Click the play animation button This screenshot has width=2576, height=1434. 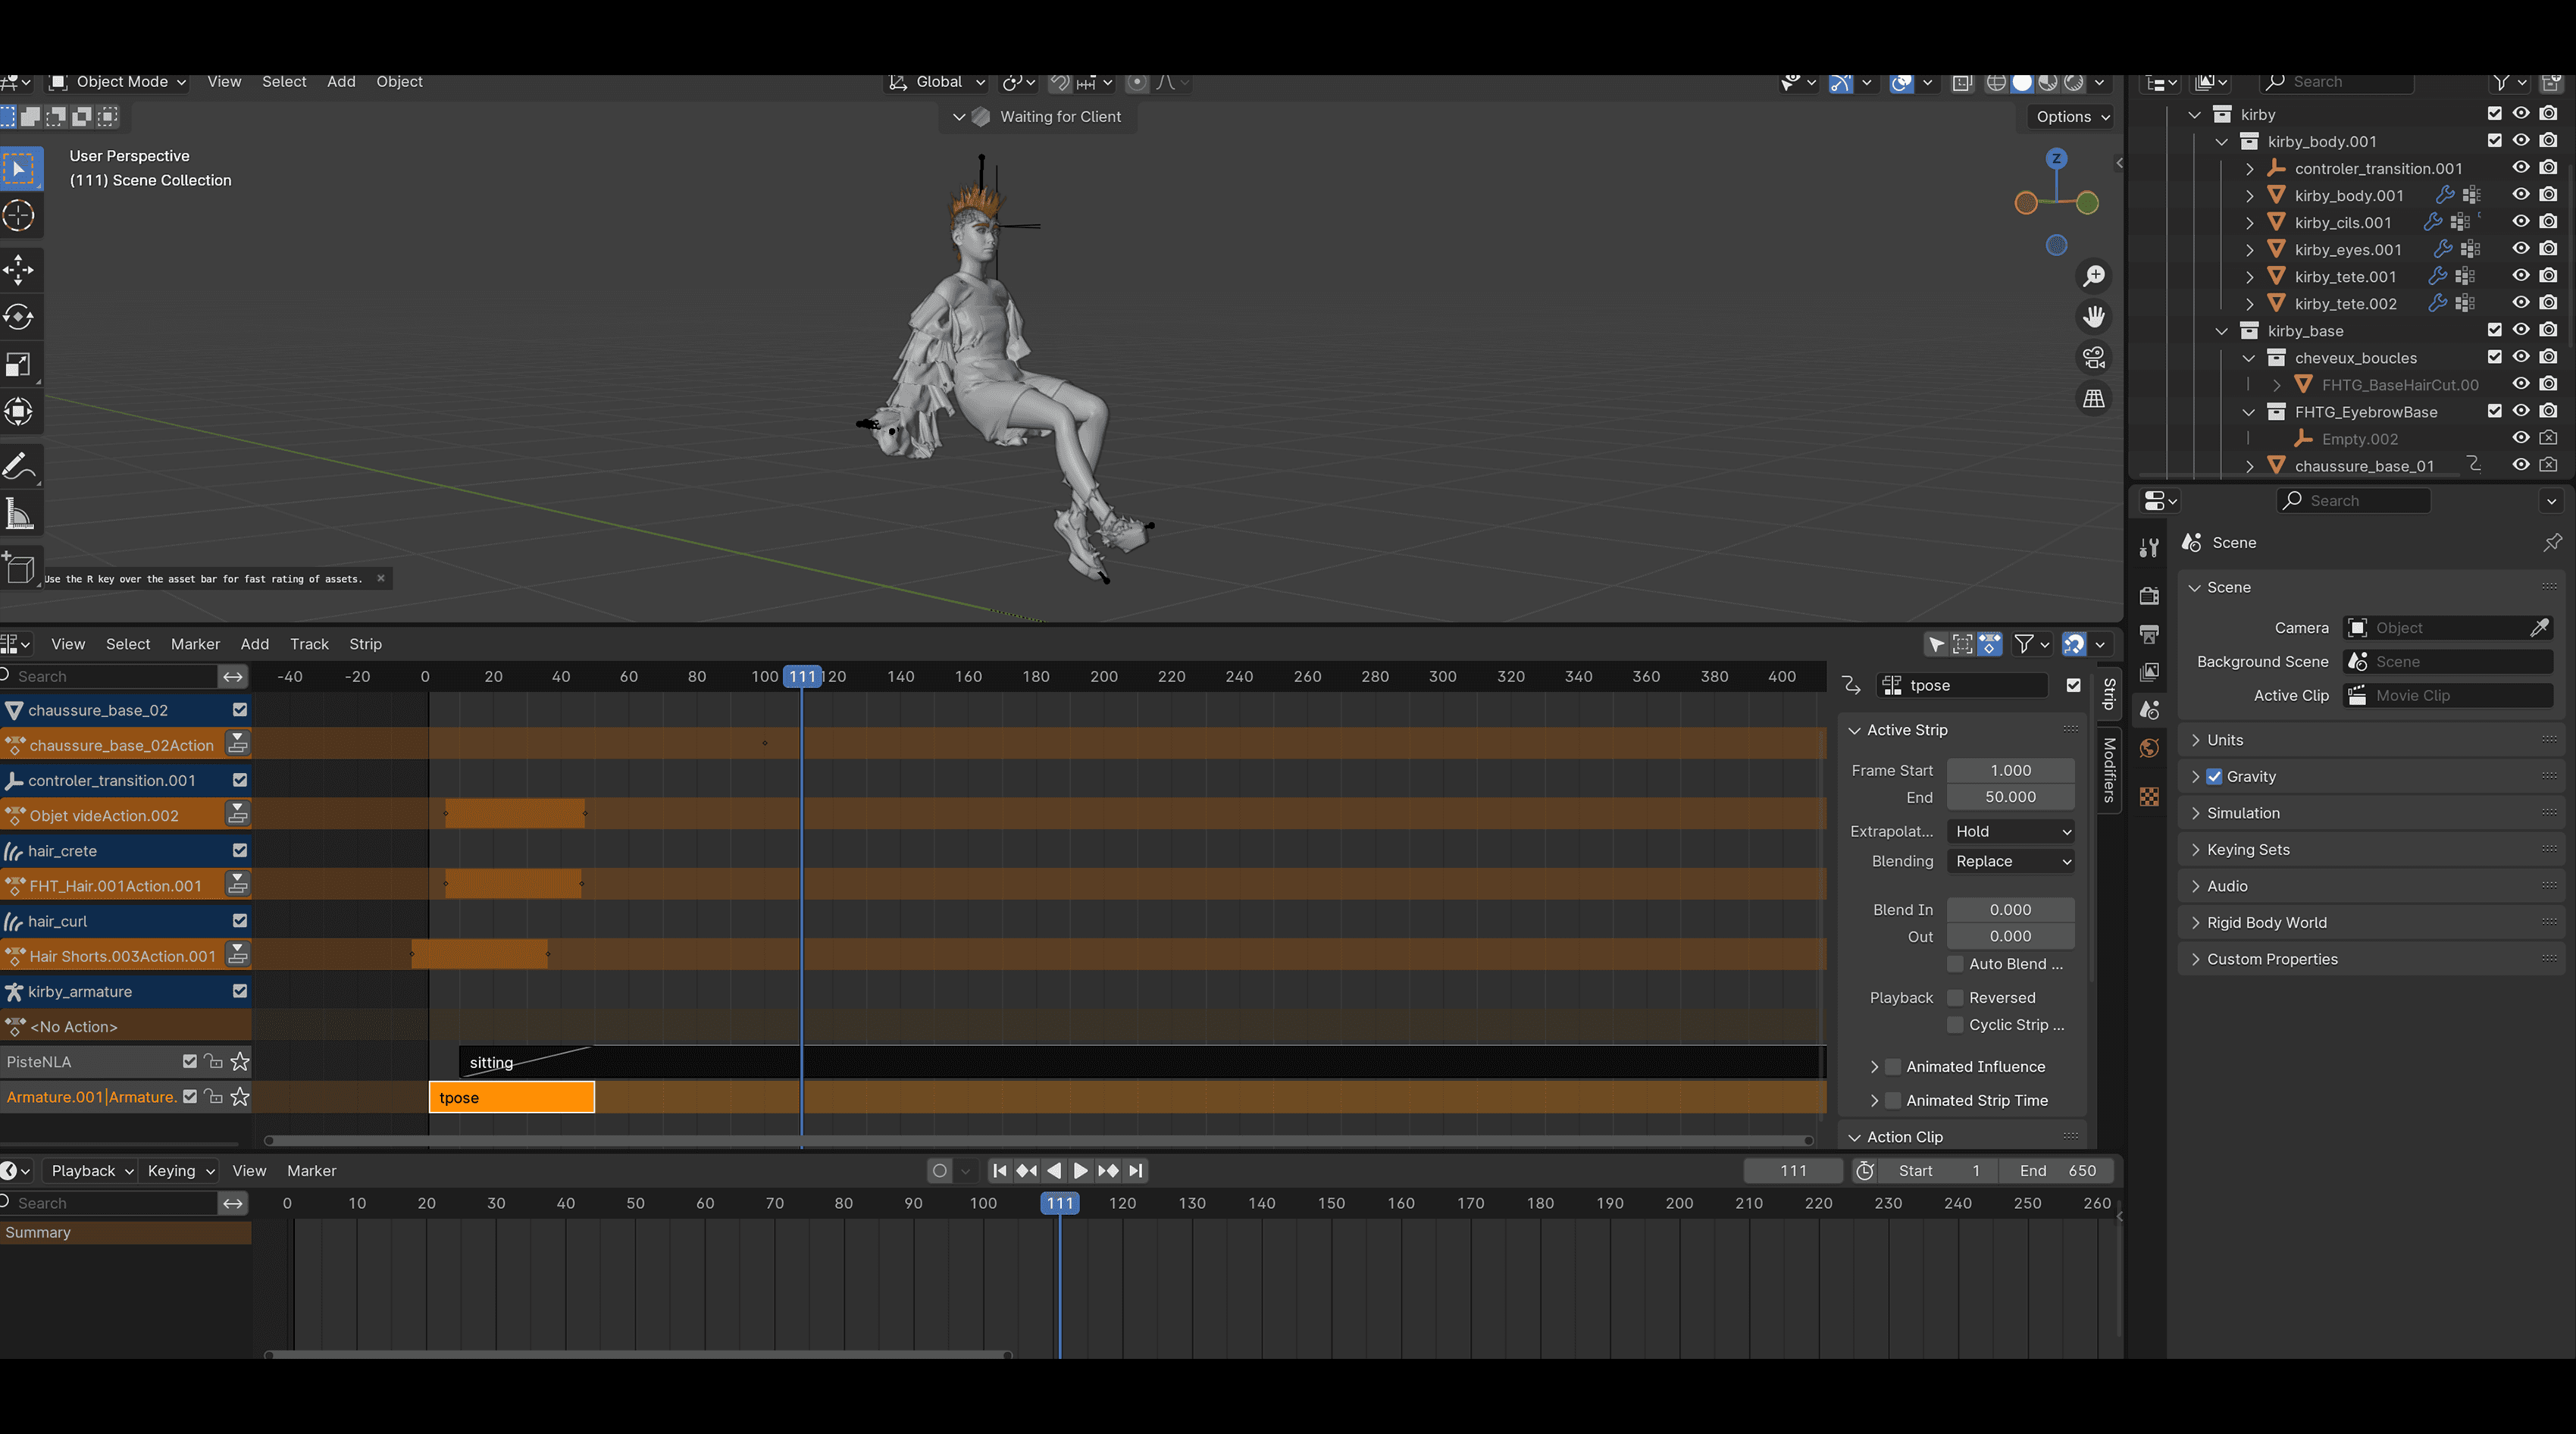click(1081, 1170)
